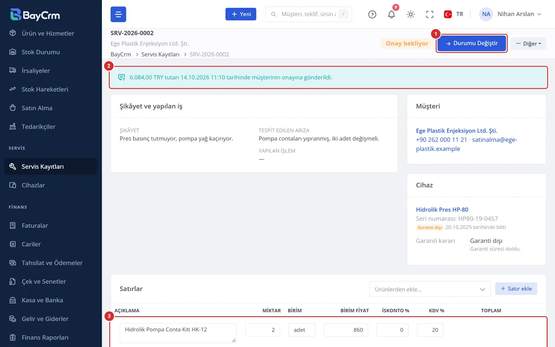Click Servis Kayıtları in the breadcrumb

pos(160,55)
